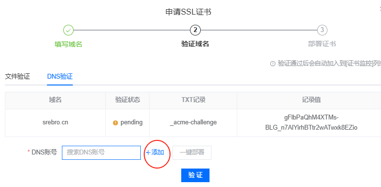The image size is (381, 187).
Task: Select the DNS验证 tab
Action: click(60, 77)
